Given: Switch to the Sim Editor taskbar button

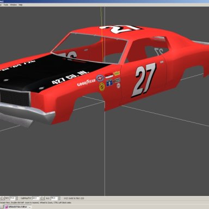Looking at the screenshot, I should coord(18,207).
